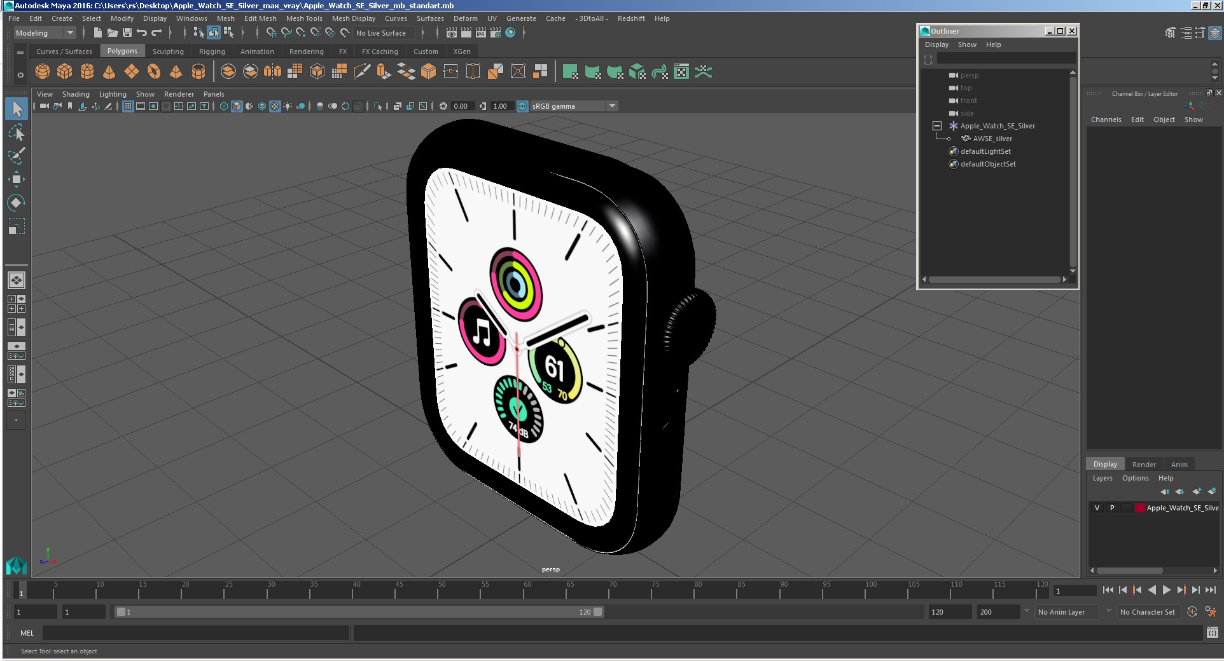
Task: Play the animation forward
Action: pos(1166,590)
